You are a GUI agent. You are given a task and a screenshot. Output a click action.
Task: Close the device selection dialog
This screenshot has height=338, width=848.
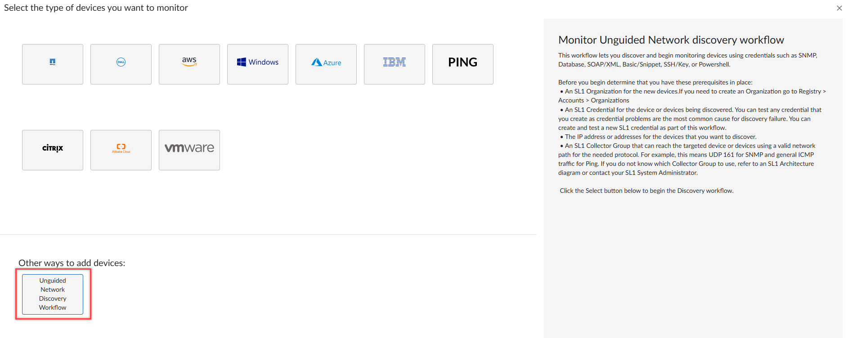[x=839, y=8]
